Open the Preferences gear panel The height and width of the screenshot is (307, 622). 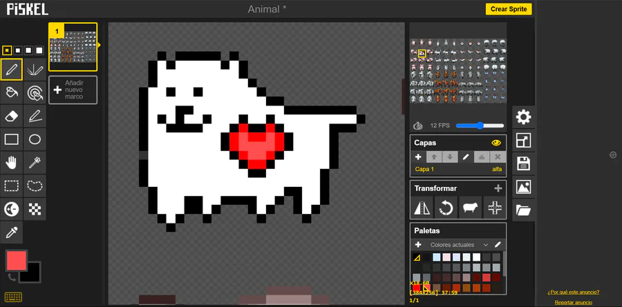523,117
